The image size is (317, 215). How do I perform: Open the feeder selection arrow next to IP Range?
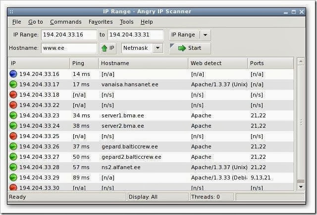205,35
